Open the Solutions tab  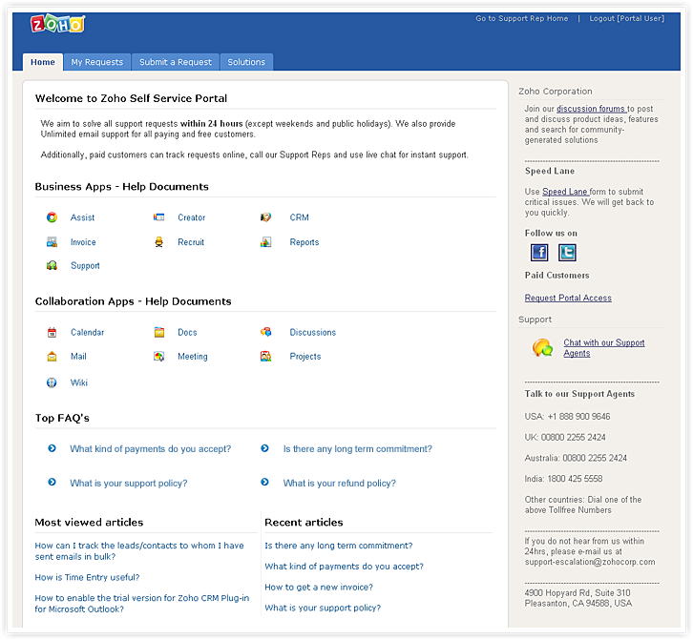pos(246,62)
